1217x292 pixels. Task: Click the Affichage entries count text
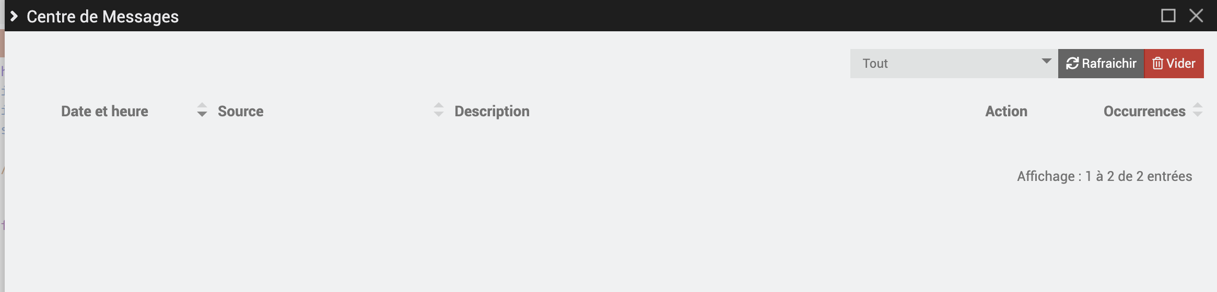pyautogui.click(x=1104, y=176)
